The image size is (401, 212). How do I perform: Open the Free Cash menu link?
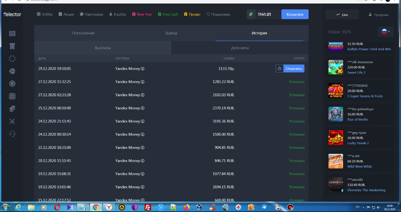168,14
